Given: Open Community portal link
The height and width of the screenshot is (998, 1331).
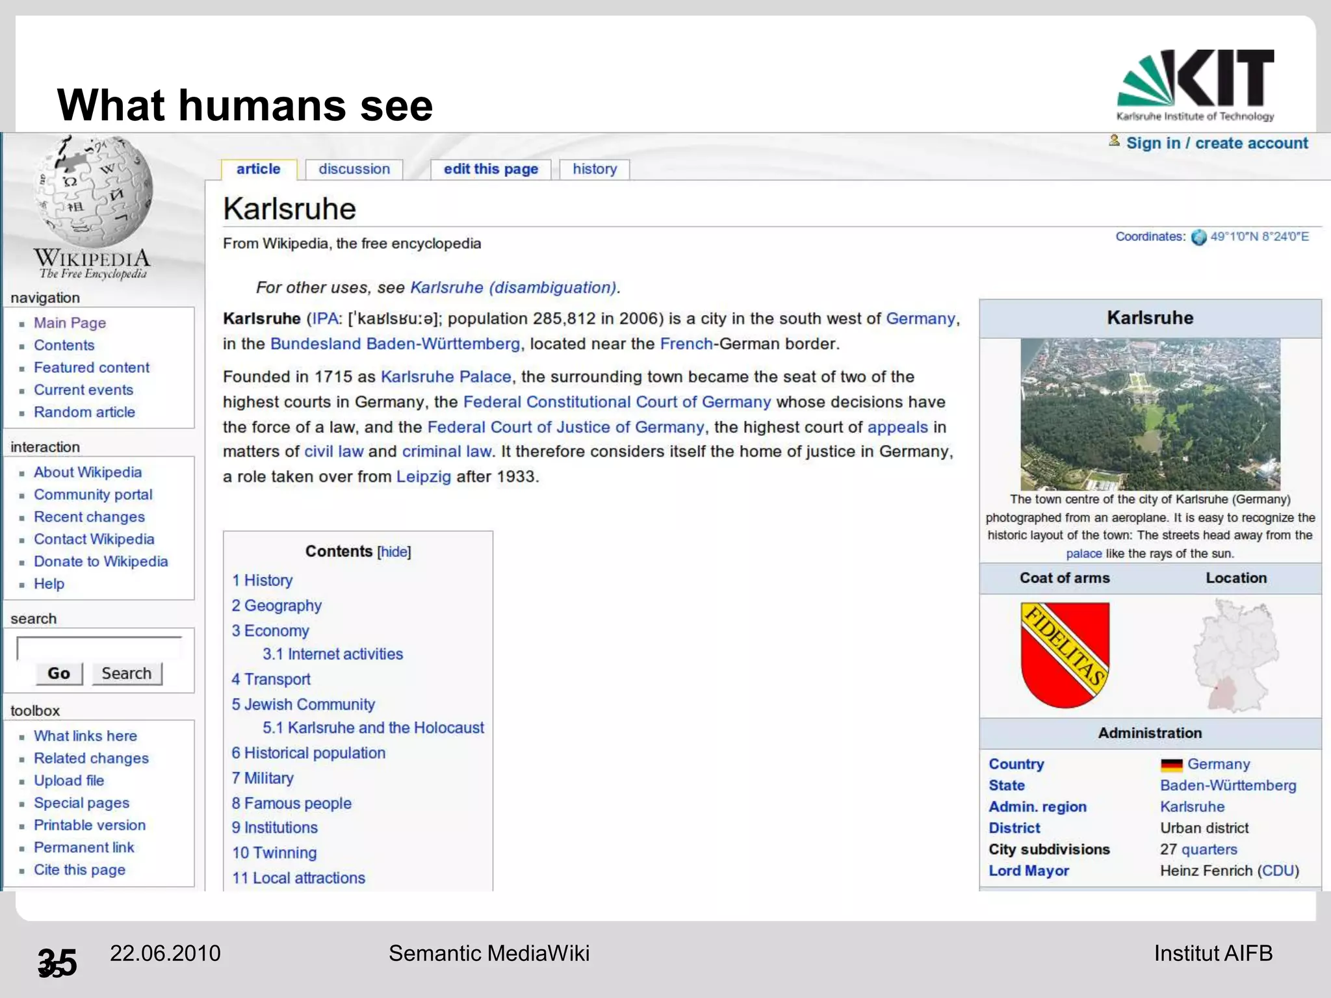Looking at the screenshot, I should [93, 494].
